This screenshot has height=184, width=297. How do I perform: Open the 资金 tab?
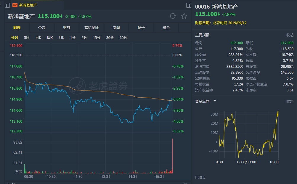[x=166, y=28]
